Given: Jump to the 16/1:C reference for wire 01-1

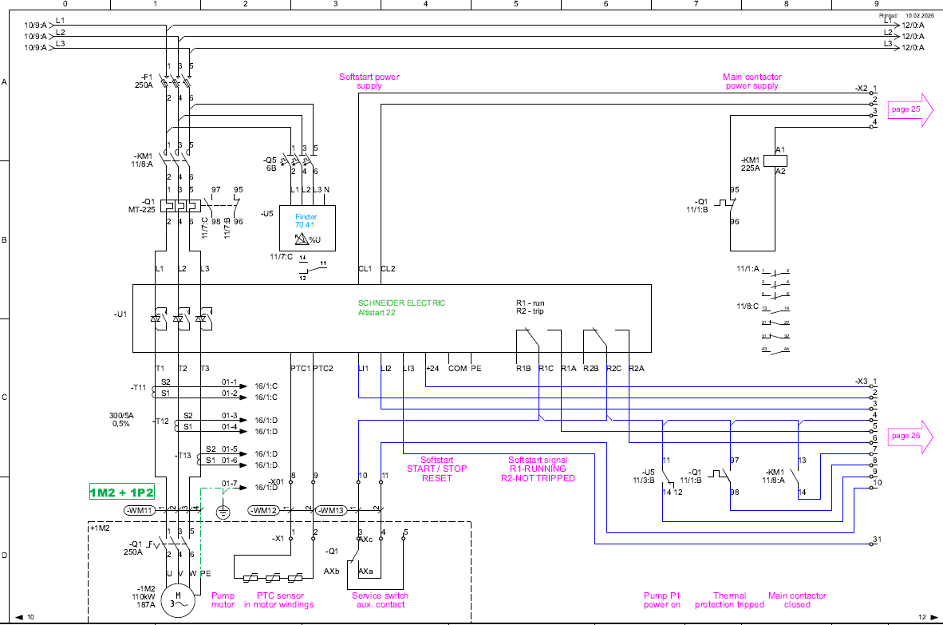Looking at the screenshot, I should coord(266,384).
